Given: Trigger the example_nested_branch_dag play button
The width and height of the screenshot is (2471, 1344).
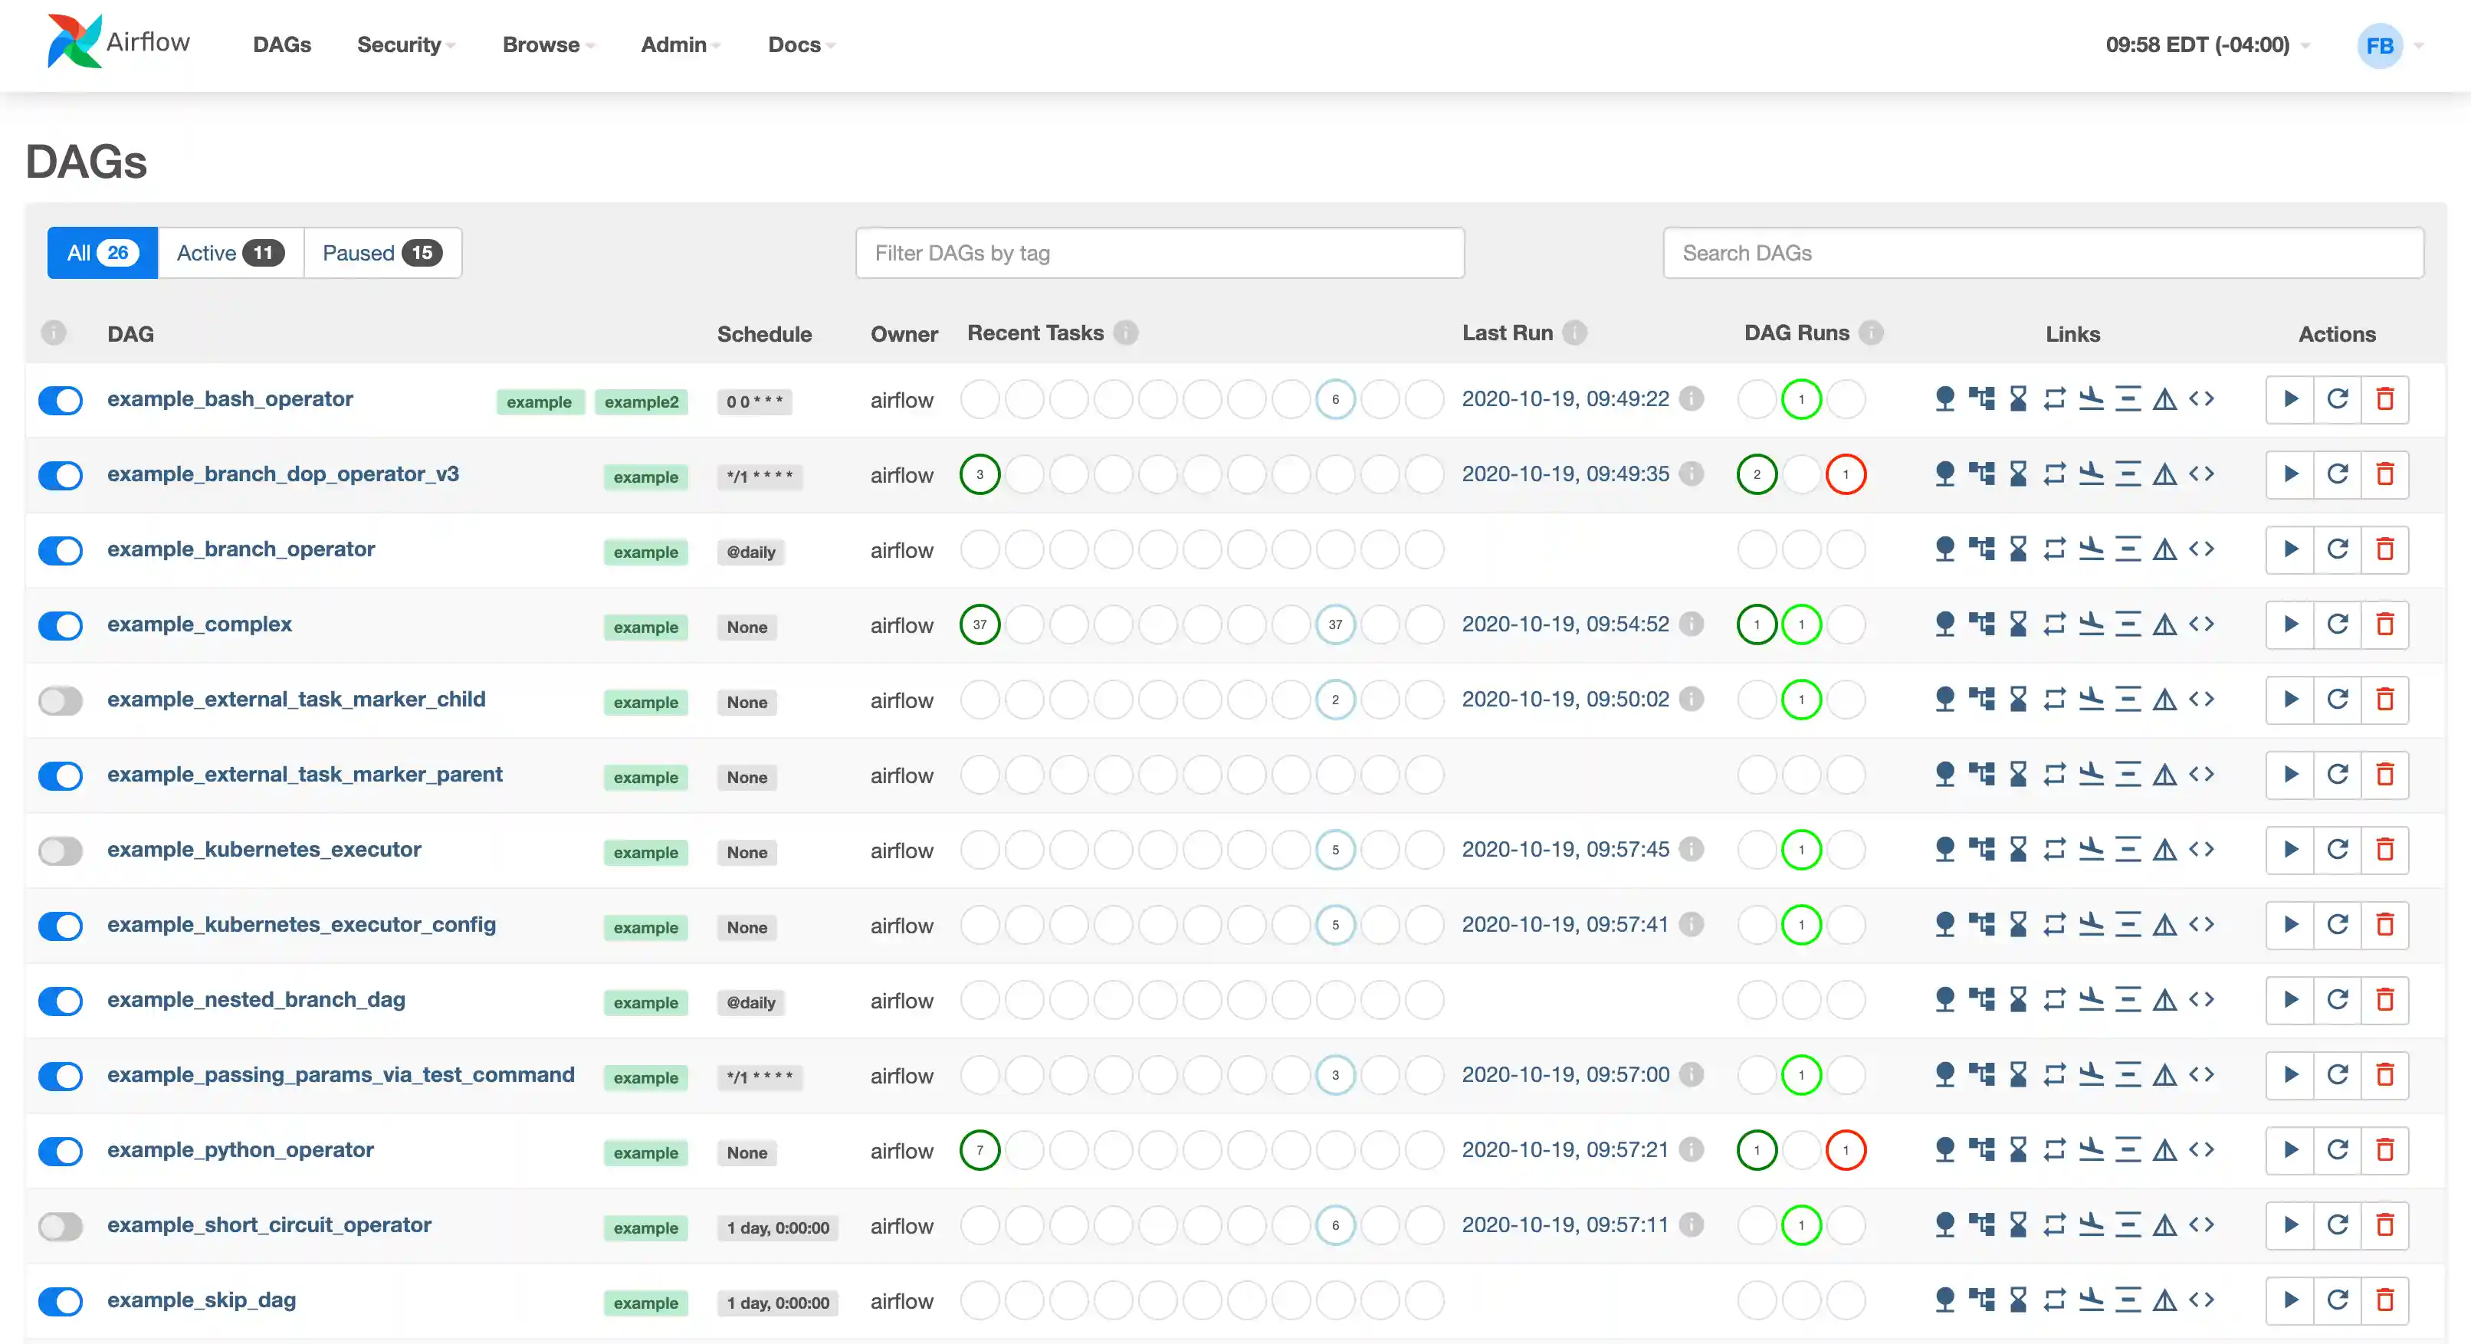Looking at the screenshot, I should coord(2291,1000).
